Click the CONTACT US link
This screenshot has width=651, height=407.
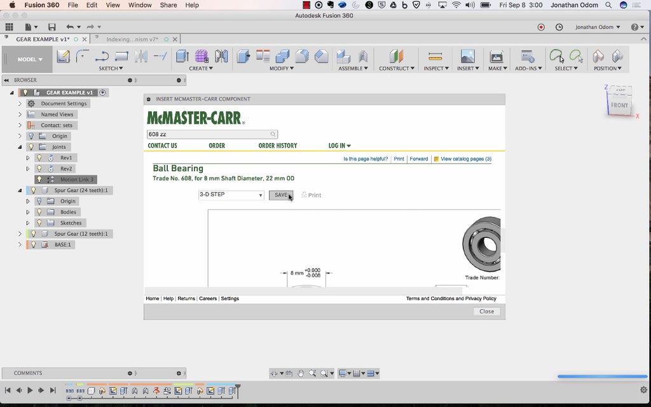[x=162, y=146]
